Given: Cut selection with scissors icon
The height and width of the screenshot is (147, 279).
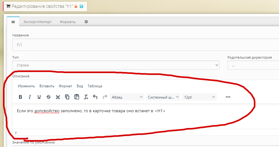Looking at the screenshot, I should pyautogui.click(x=58, y=97).
